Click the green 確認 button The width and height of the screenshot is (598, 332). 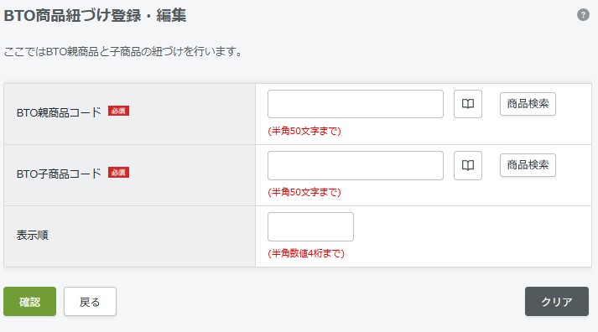[29, 302]
